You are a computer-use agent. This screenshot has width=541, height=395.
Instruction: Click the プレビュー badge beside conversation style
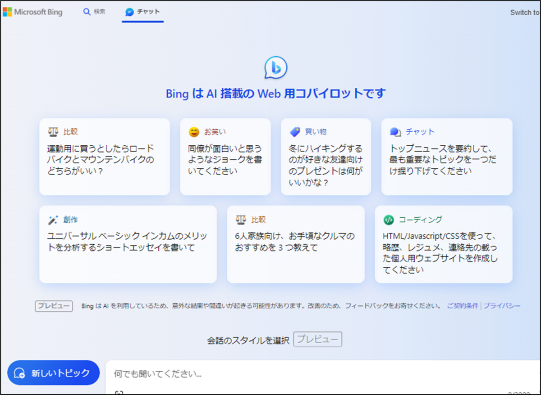tap(318, 339)
